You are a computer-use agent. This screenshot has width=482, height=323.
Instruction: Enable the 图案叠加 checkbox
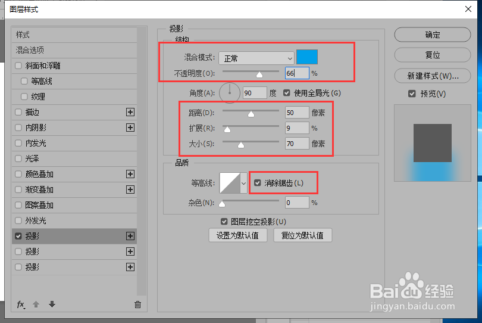18,205
